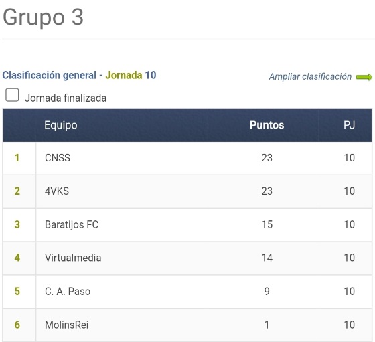Click position number 1 in the ranking
The height and width of the screenshot is (342, 375).
pos(17,158)
